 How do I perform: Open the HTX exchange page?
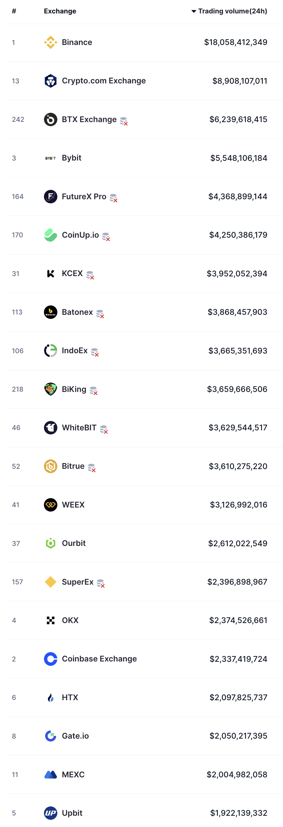click(x=70, y=697)
